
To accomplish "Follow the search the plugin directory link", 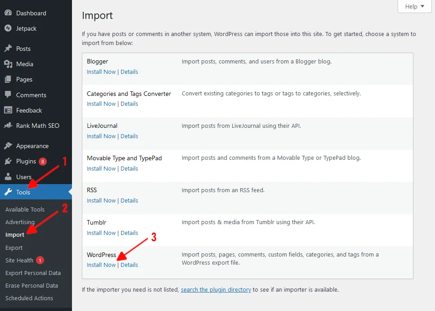I will click(216, 289).
